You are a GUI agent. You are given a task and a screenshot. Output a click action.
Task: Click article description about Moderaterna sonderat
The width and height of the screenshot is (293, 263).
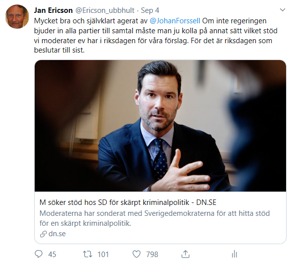tap(155, 218)
